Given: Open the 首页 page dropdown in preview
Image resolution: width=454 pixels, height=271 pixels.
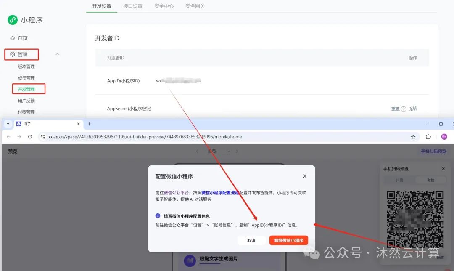Looking at the screenshot, I should click(229, 151).
